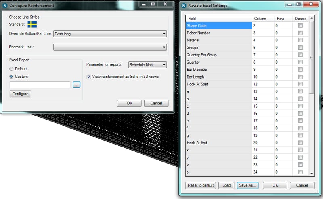Select the Custom Excel report radio button
Image resolution: width=323 pixels, height=199 pixels.
point(11,77)
